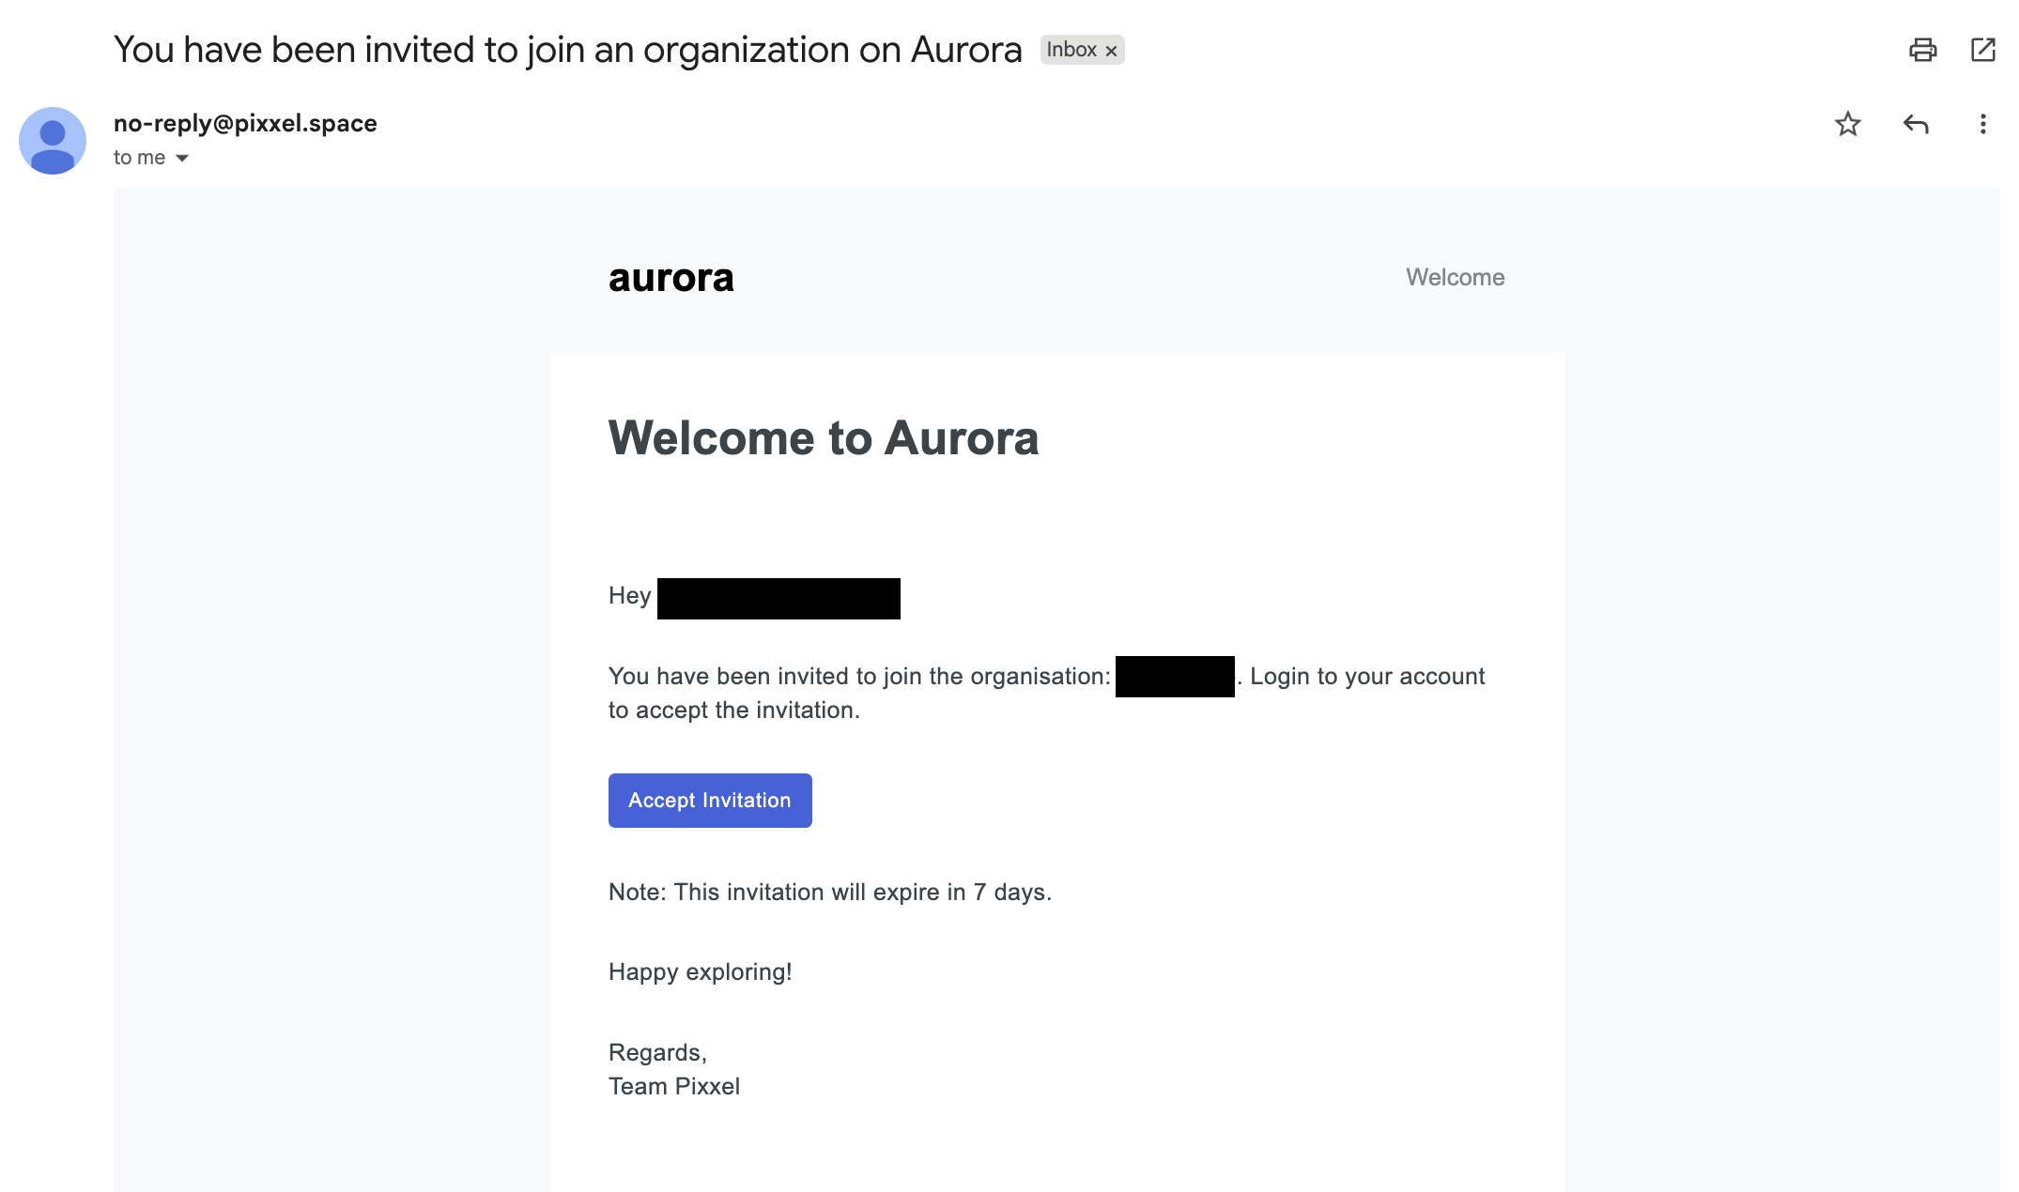Open the More options three-dot menu
Viewport: 2019px width, 1192px height.
pos(1982,124)
